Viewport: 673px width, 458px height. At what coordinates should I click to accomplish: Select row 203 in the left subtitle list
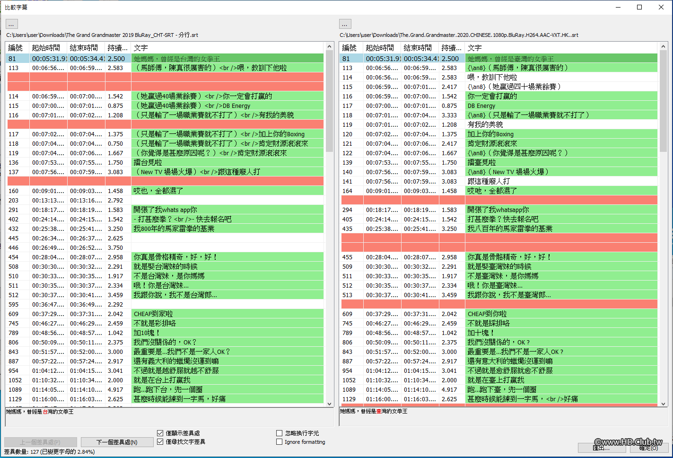coord(165,201)
